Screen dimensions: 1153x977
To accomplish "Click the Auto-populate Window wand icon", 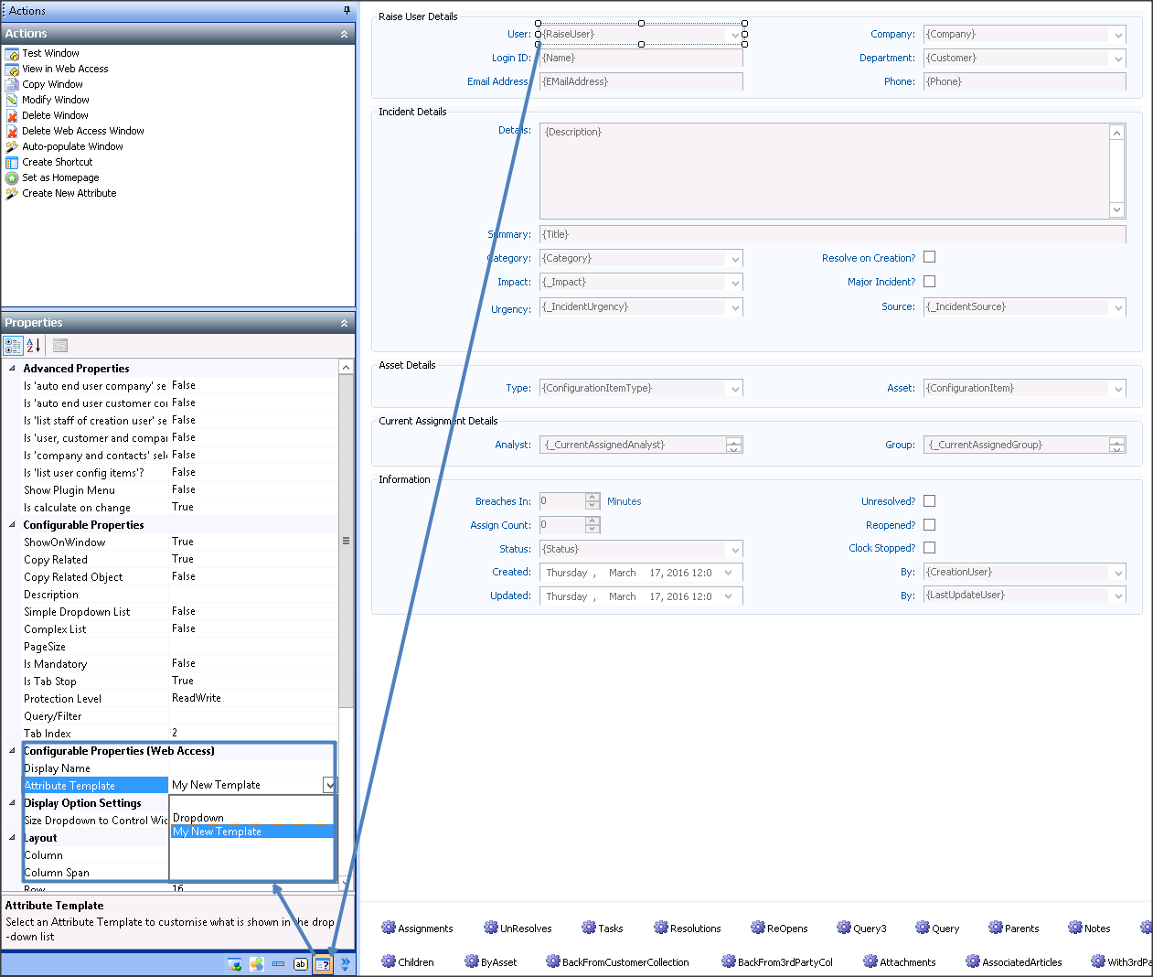I will pyautogui.click(x=12, y=147).
